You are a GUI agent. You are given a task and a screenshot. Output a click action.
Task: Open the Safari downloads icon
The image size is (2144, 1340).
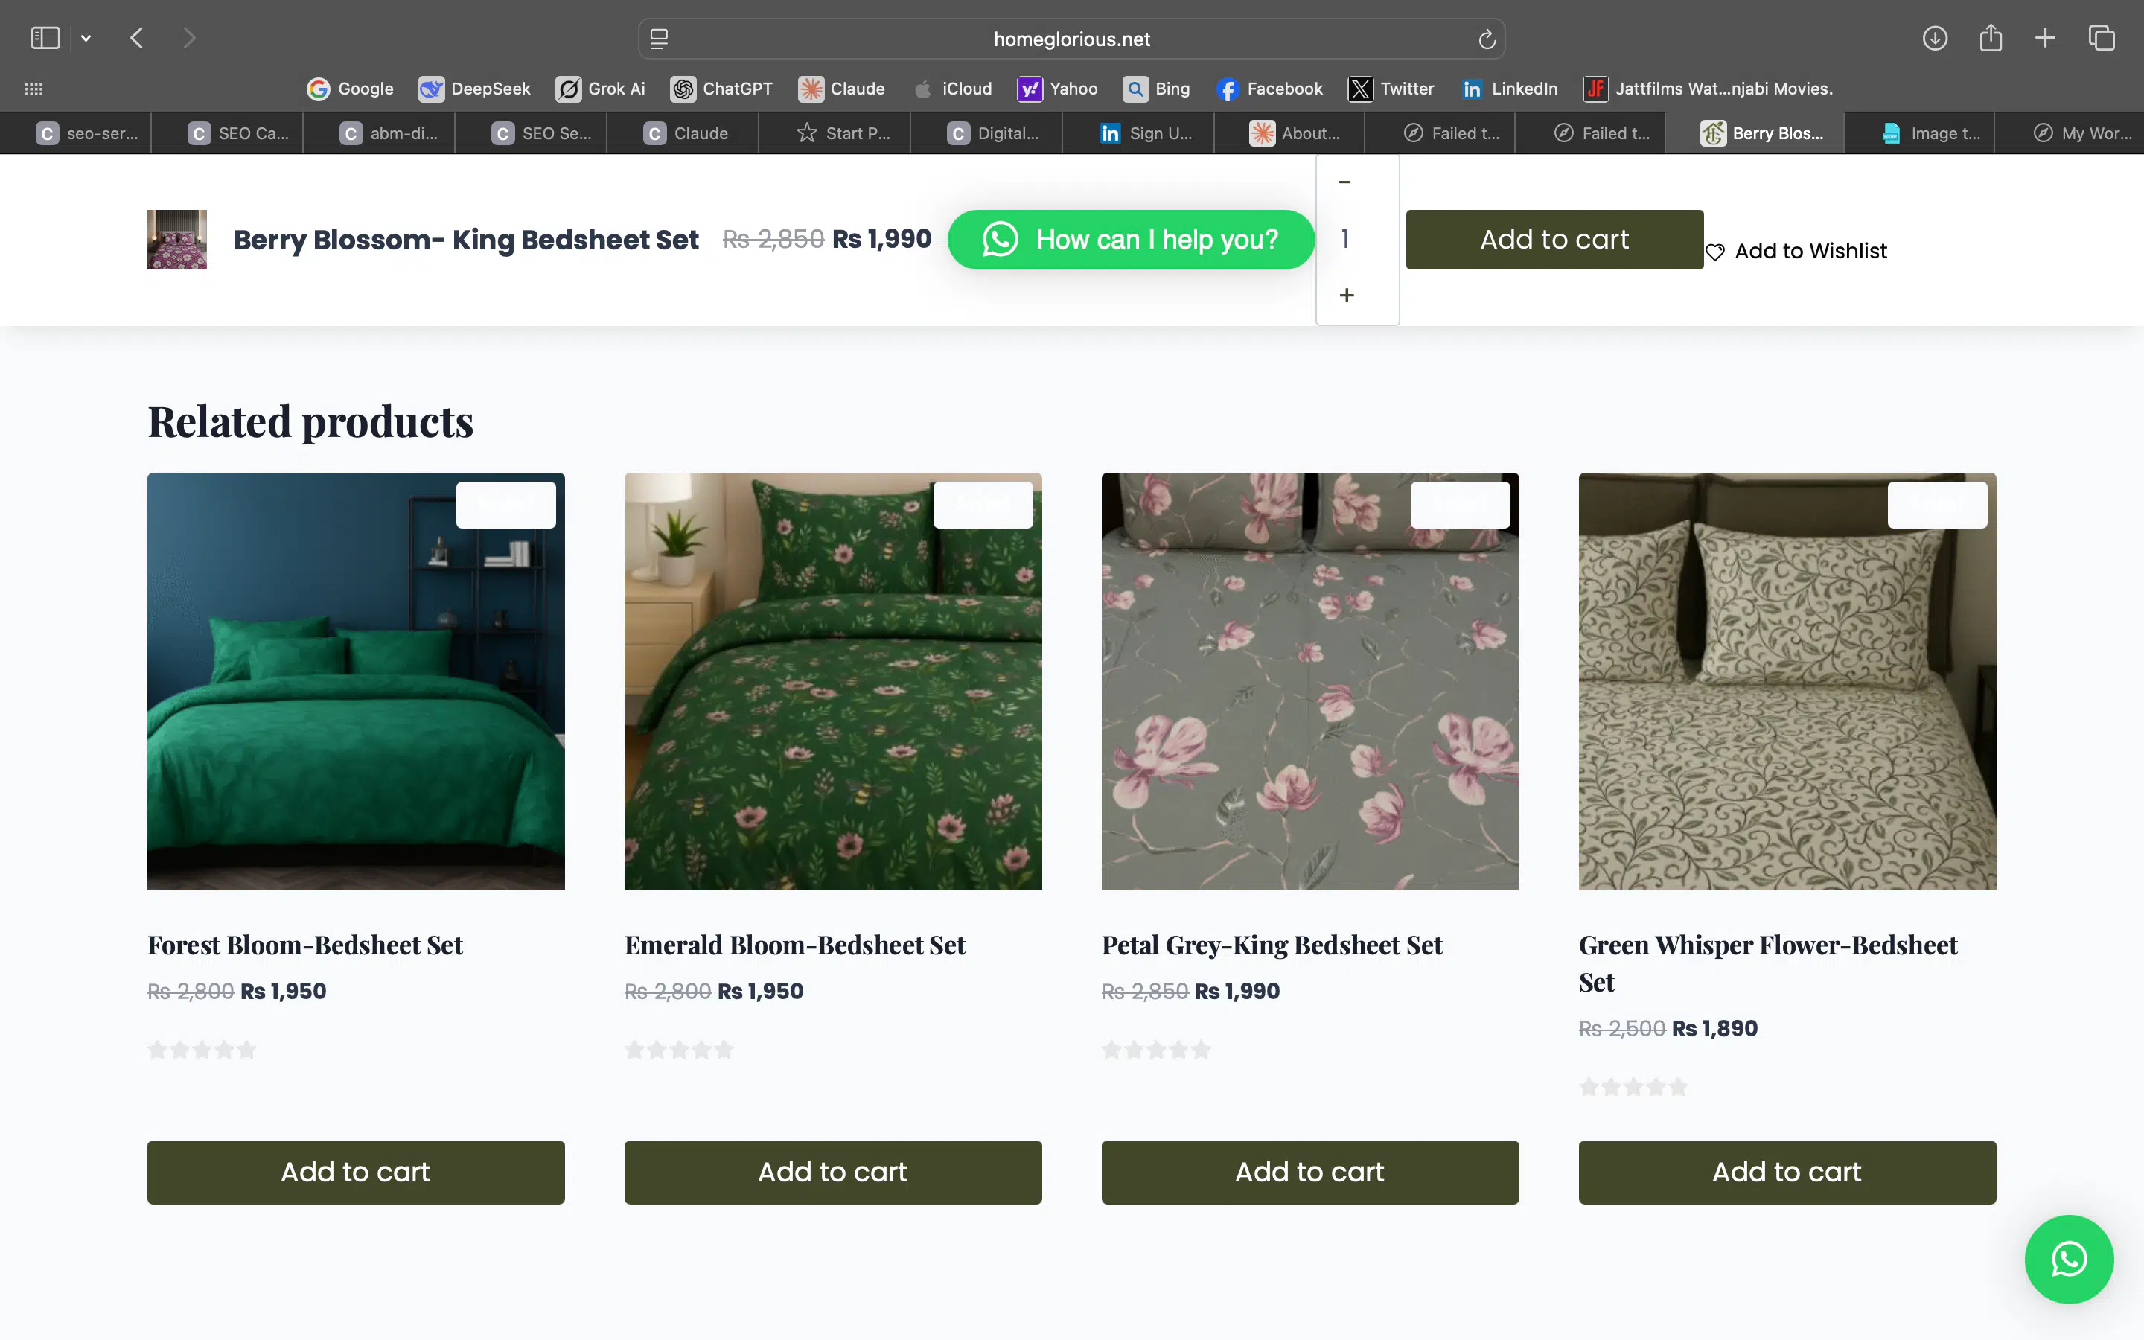(1935, 38)
